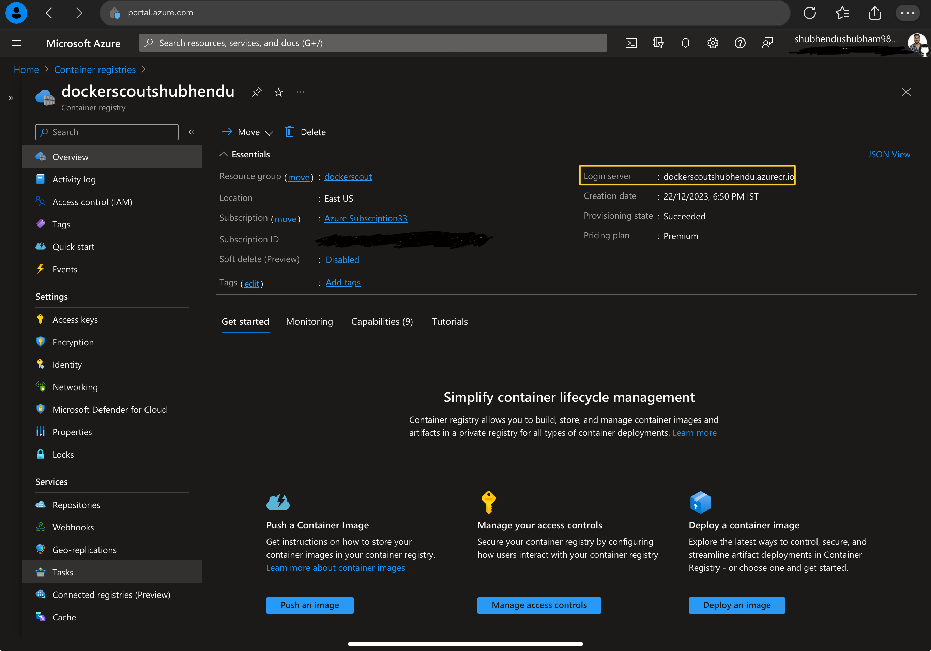Select Overview in sidebar
931x651 pixels.
(x=112, y=157)
